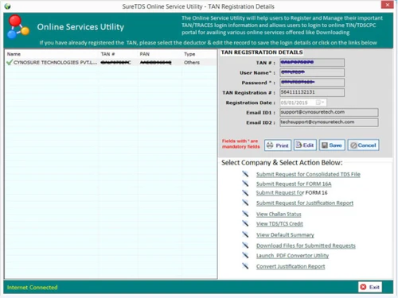Click the PAN column header
398x298 pixels.
[x=145, y=54]
